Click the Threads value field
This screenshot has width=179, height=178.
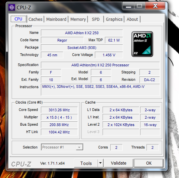(x=153, y=147)
